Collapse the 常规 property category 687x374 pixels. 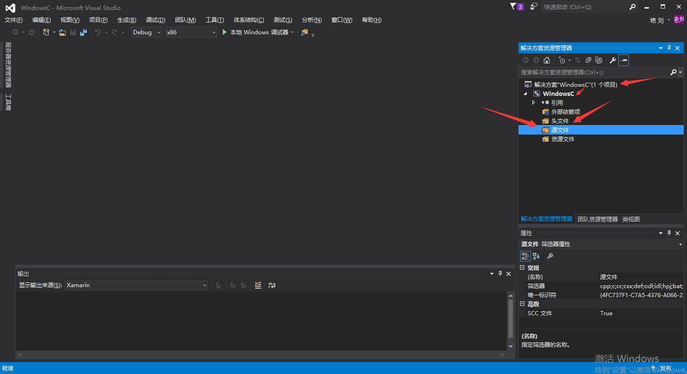[522, 268]
